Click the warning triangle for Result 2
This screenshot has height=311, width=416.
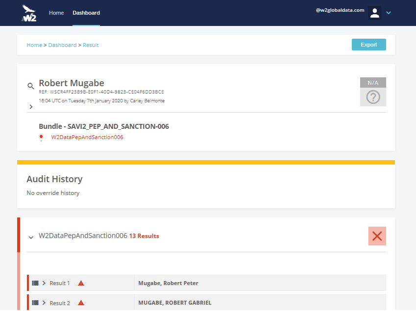click(x=81, y=303)
